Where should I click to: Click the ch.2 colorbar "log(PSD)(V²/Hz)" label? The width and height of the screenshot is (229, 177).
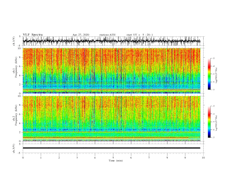coord(217,123)
